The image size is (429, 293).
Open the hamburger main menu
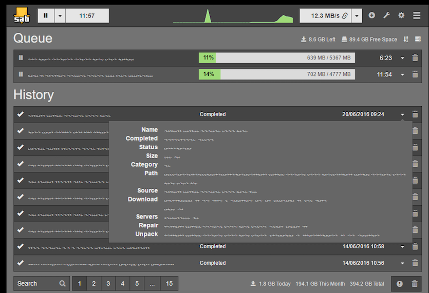coord(417,15)
